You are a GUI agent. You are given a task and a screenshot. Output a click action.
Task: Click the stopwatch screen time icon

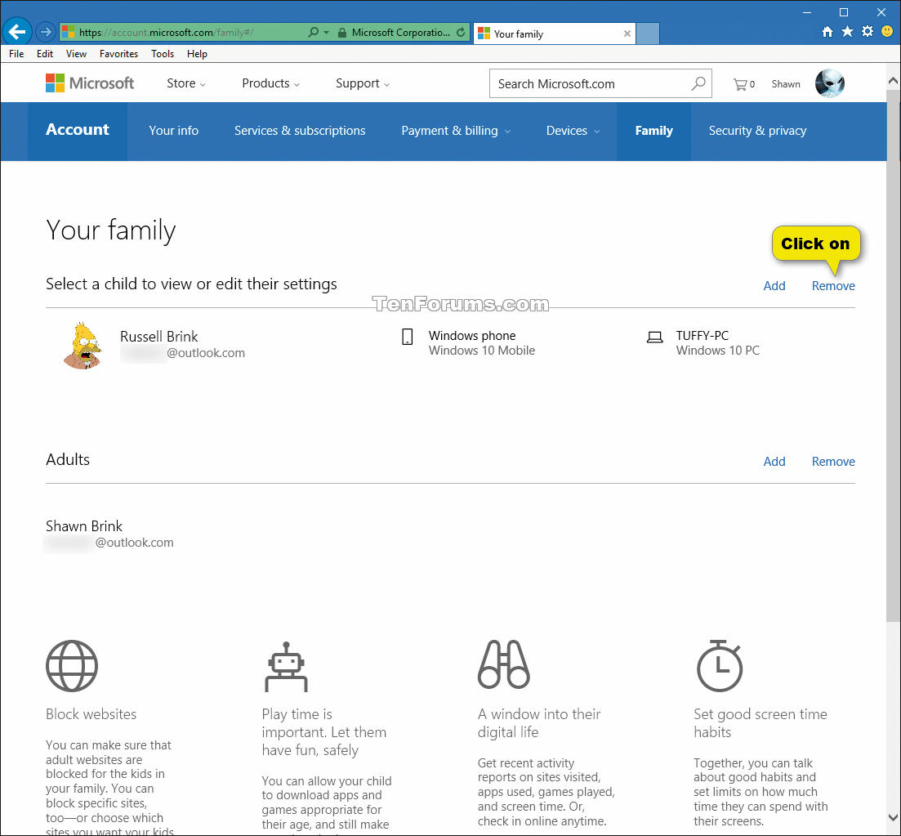pos(720,665)
